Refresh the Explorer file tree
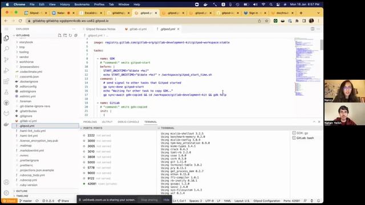 pos(70,35)
